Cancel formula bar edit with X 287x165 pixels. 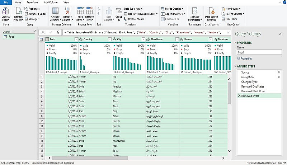43,32
